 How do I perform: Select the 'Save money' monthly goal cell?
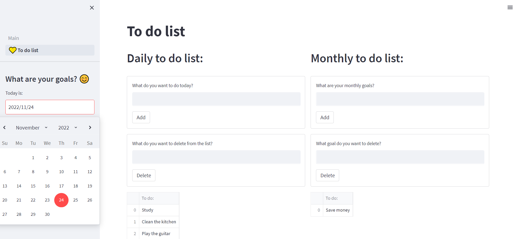click(x=338, y=210)
